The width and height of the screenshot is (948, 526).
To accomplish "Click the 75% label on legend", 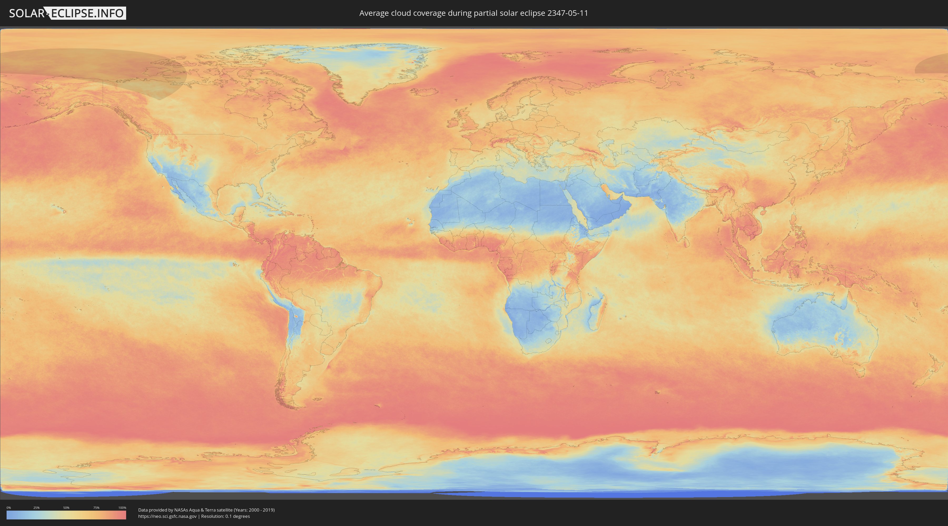I will point(96,508).
